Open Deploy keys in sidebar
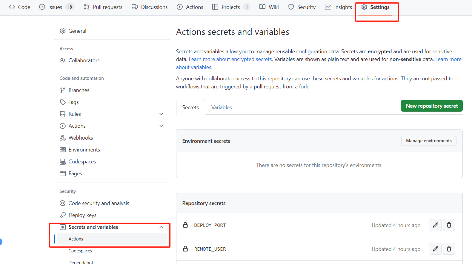This screenshot has height=264, width=472. pyautogui.click(x=82, y=215)
